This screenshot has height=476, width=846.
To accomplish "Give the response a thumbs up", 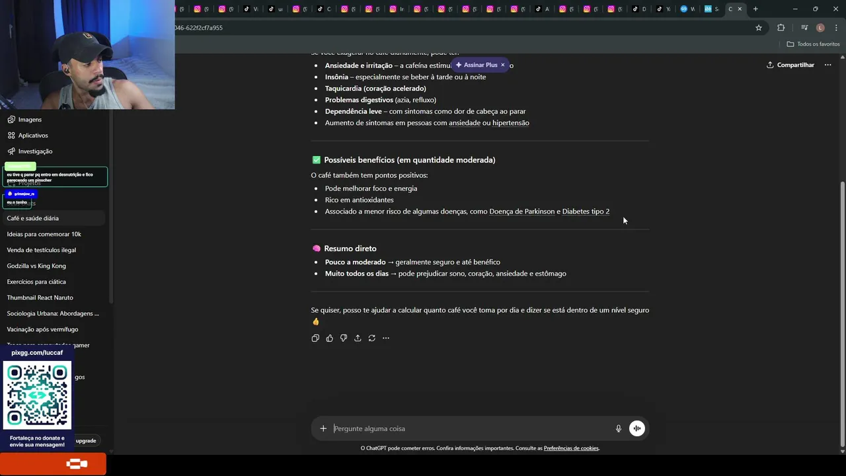I will click(x=329, y=338).
